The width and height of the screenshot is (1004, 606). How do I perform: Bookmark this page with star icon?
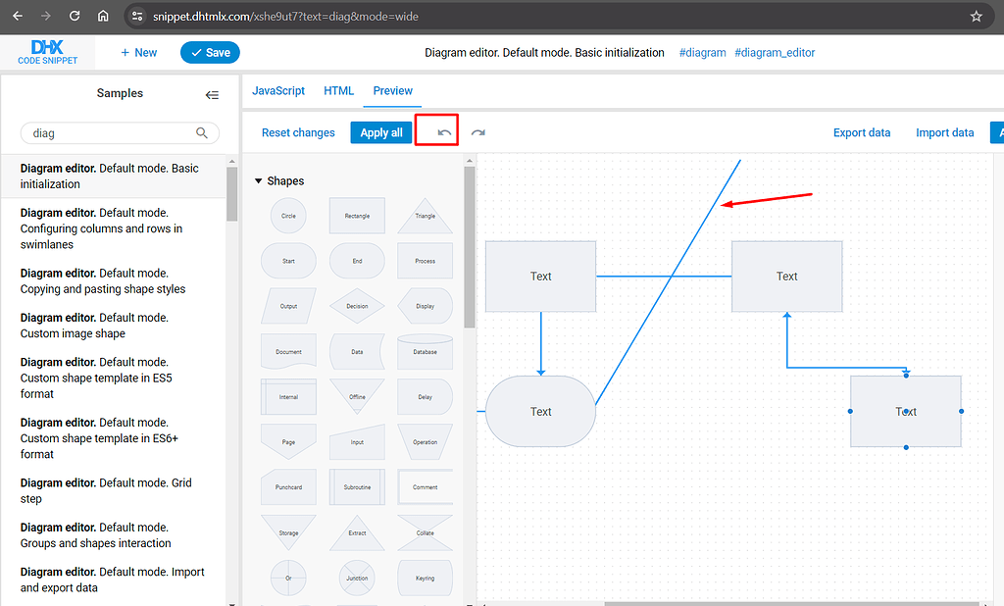pos(976,17)
